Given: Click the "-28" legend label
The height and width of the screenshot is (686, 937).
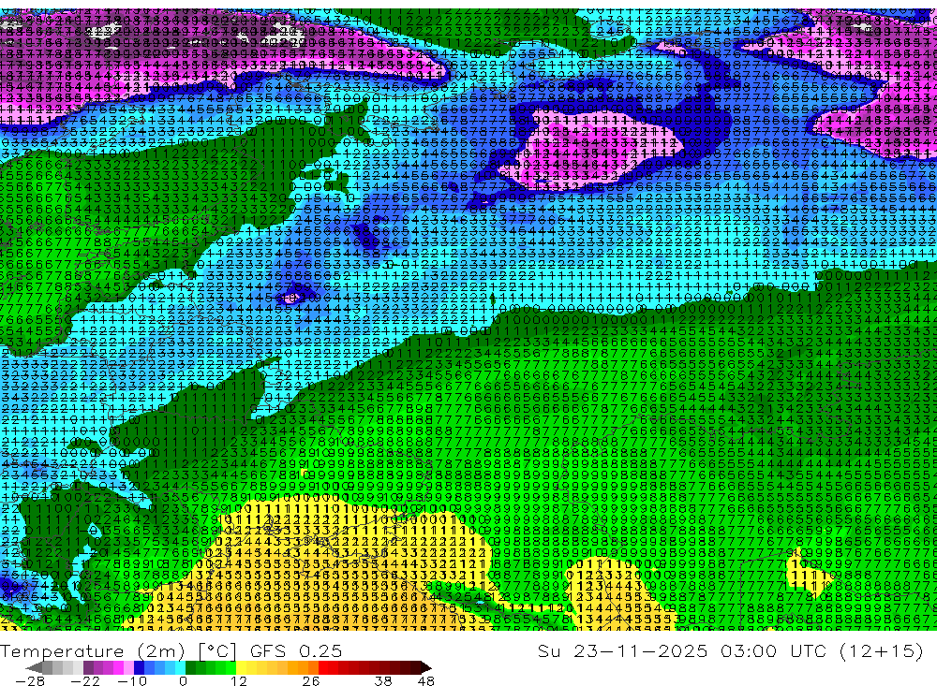Looking at the screenshot, I should (x=30, y=681).
